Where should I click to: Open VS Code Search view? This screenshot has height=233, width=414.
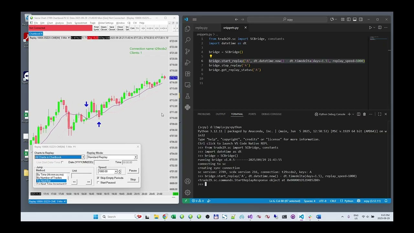tap(188, 40)
